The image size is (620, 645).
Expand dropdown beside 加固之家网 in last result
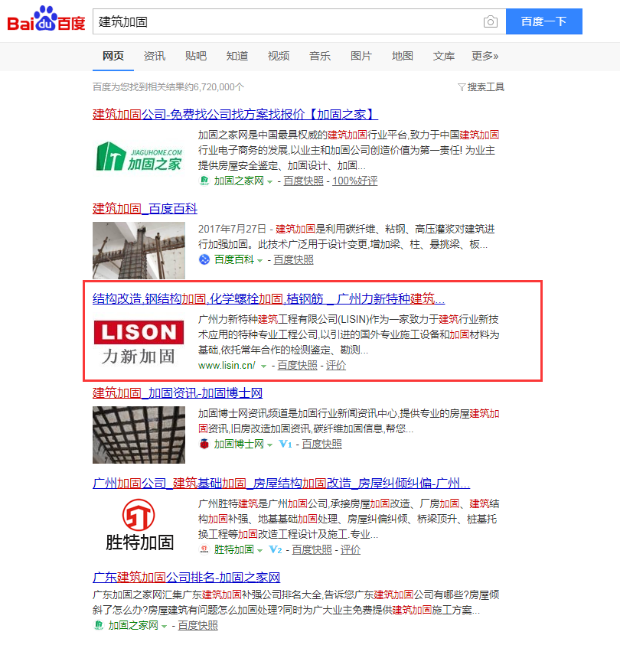point(164,626)
